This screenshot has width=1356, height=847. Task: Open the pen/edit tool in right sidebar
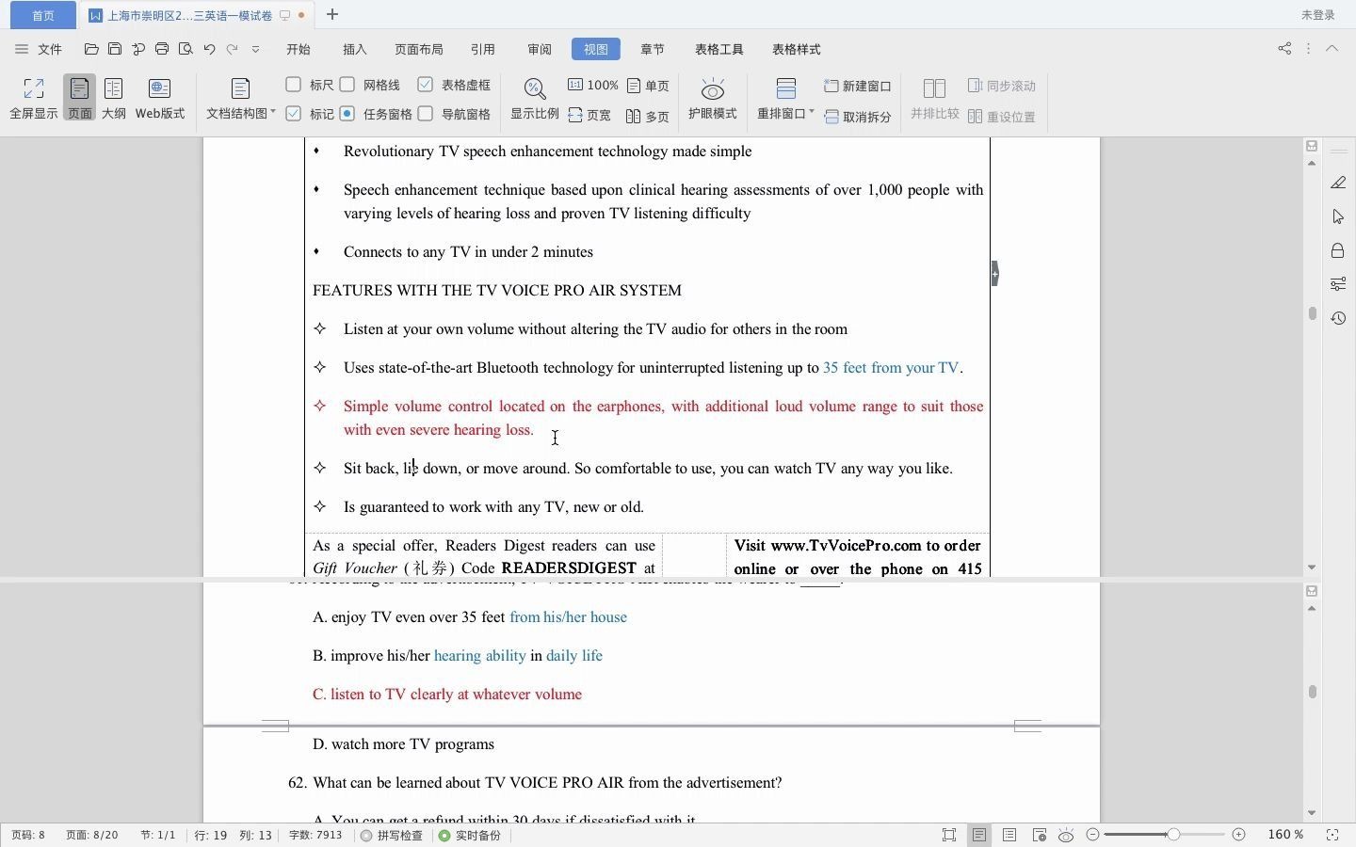pos(1338,183)
